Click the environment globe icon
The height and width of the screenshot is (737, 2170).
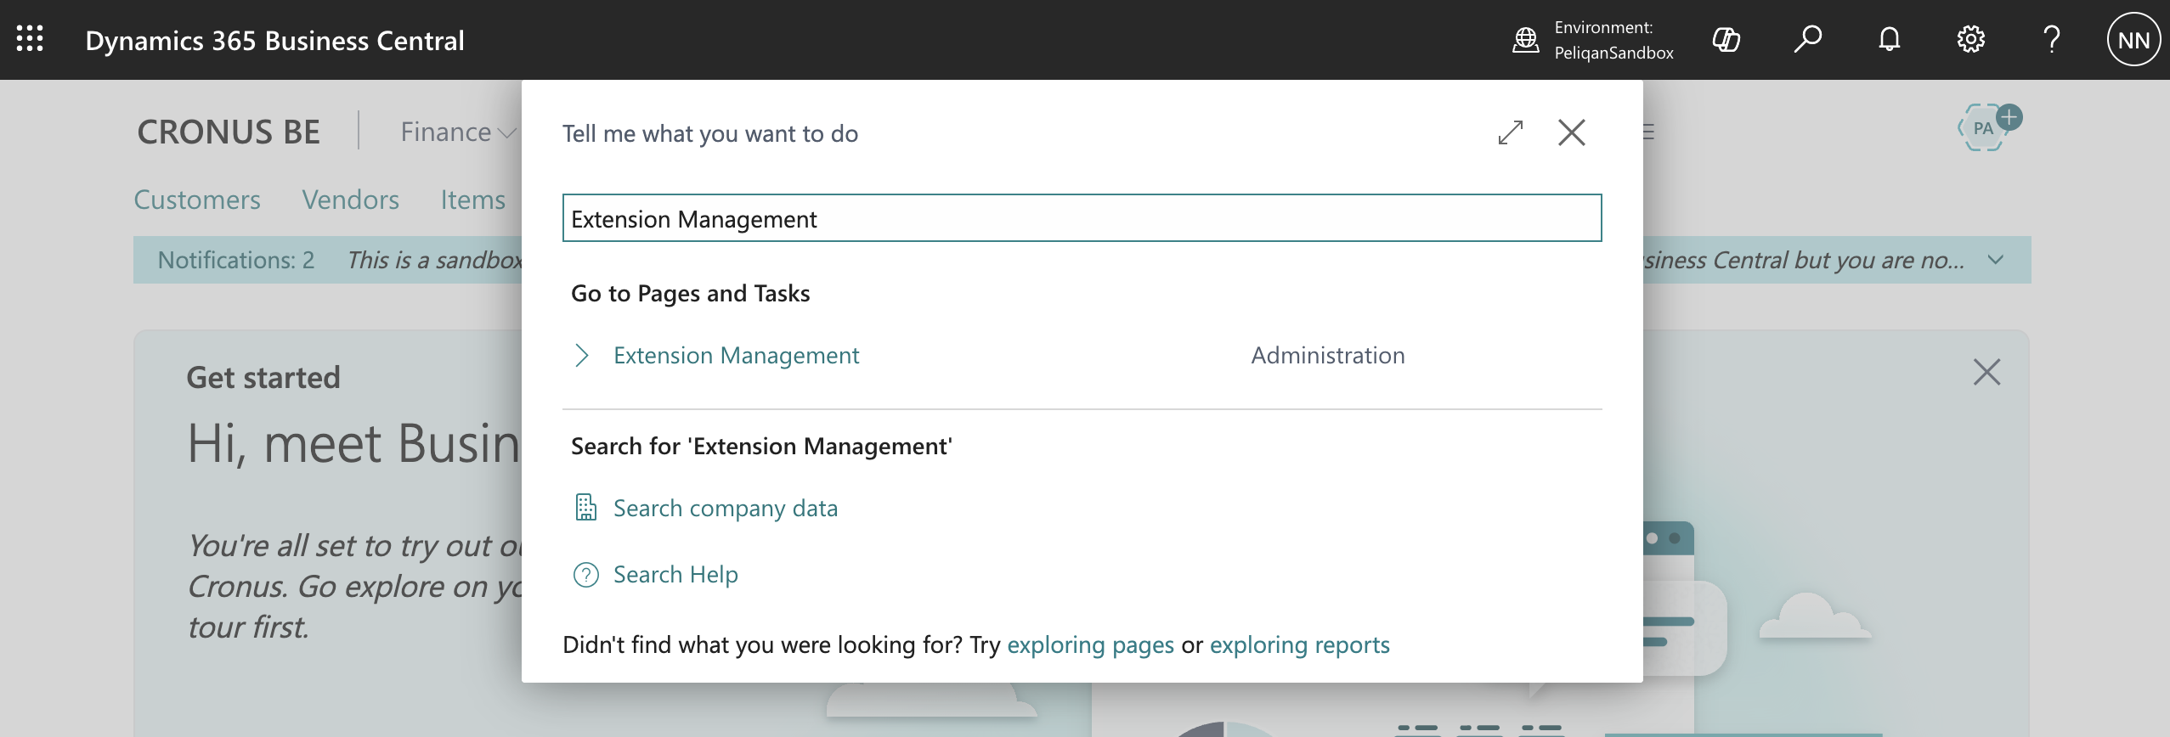point(1526,39)
